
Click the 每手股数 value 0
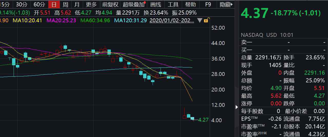click(279, 111)
